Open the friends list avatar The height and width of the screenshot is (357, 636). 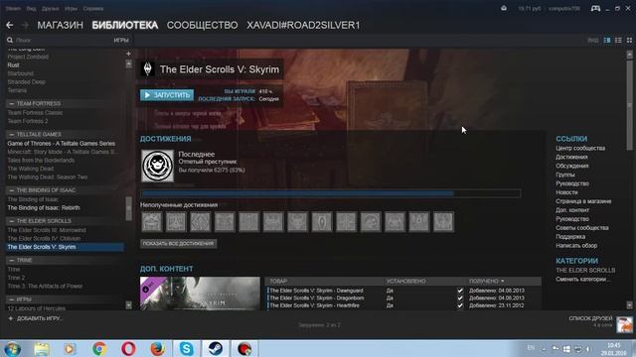tap(624, 324)
